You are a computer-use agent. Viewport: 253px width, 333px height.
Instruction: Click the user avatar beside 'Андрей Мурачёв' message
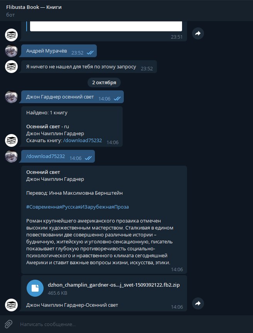[11, 51]
